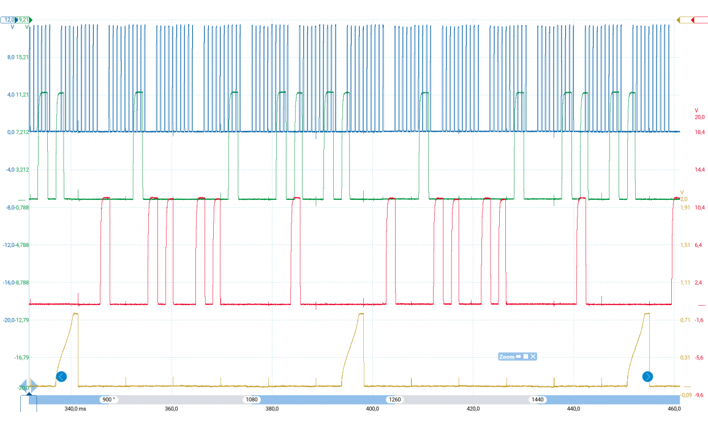The image size is (708, 428).
Task: Click the square maximize icon in Zoom overlay
Action: click(x=525, y=356)
